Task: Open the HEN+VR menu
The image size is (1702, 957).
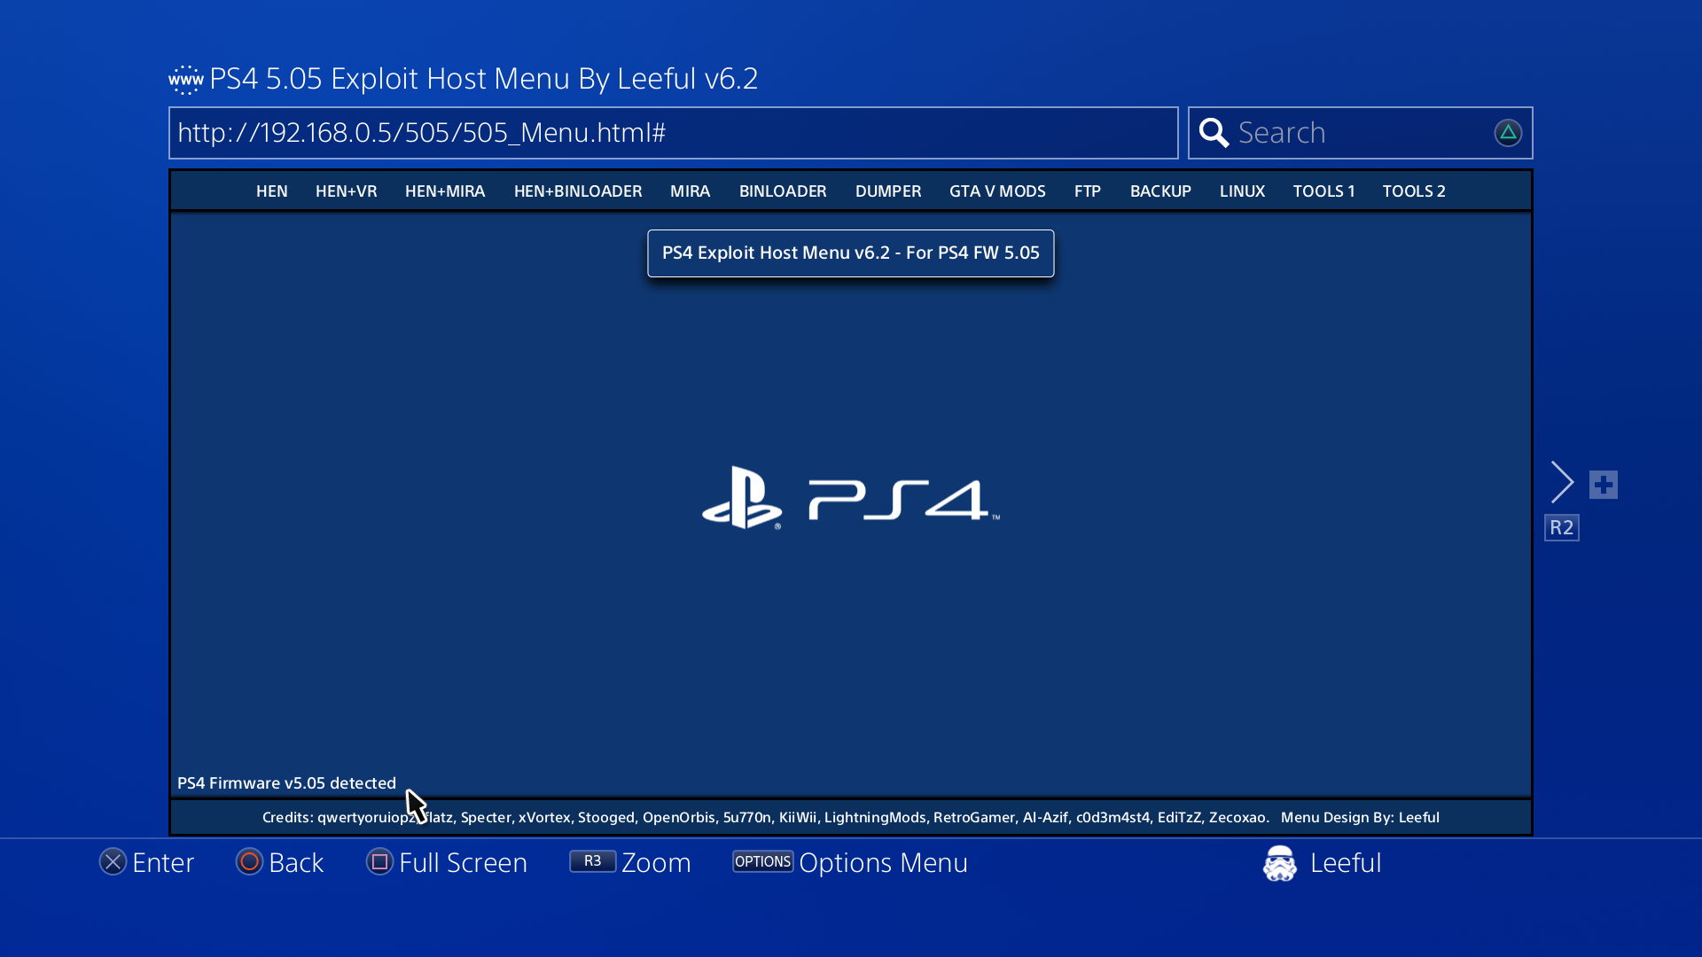Action: coord(346,191)
